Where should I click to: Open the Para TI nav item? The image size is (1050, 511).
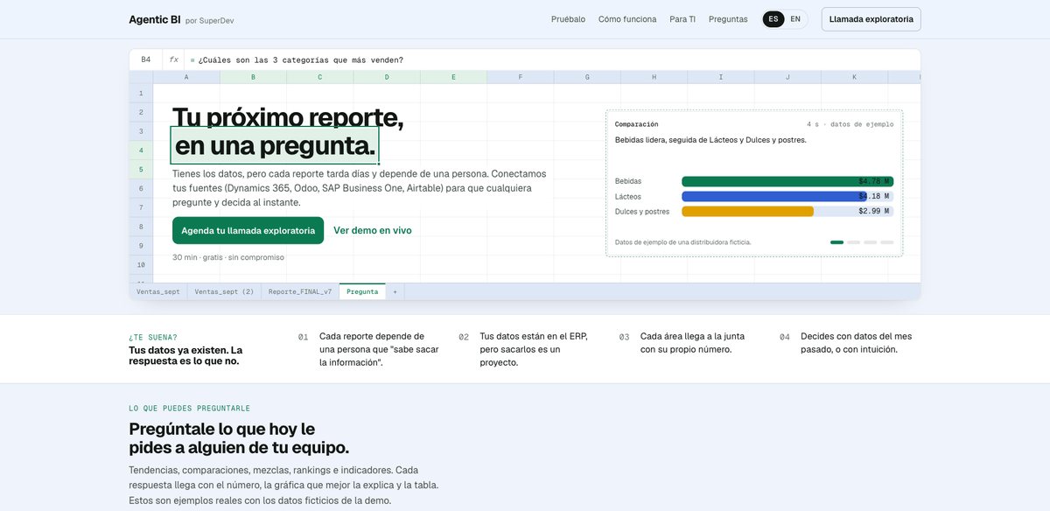point(682,19)
